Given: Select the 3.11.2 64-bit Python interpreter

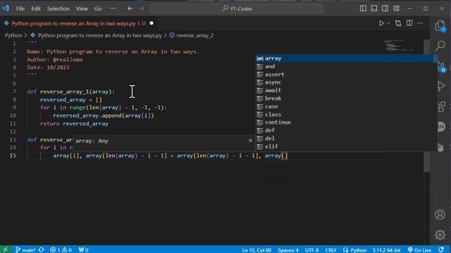Looking at the screenshot, I should pyautogui.click(x=386, y=250).
